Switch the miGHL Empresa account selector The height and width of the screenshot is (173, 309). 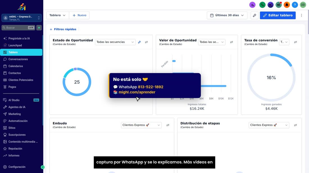(21, 18)
